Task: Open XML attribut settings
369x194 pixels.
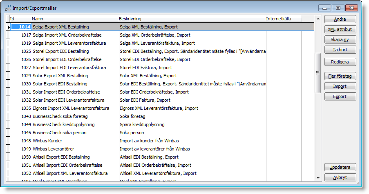Action: [340, 29]
